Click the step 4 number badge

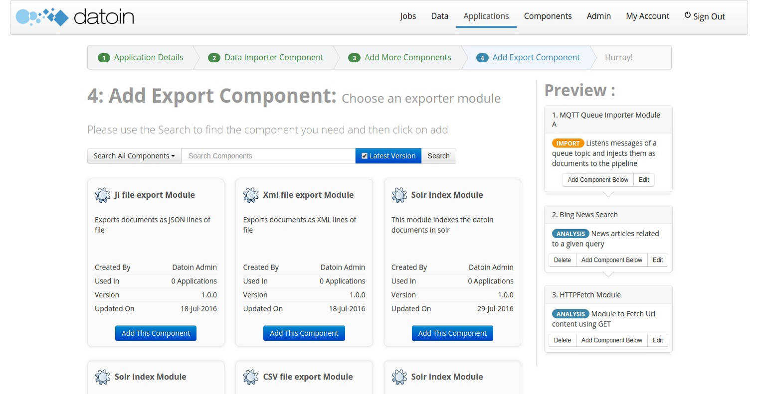[482, 58]
